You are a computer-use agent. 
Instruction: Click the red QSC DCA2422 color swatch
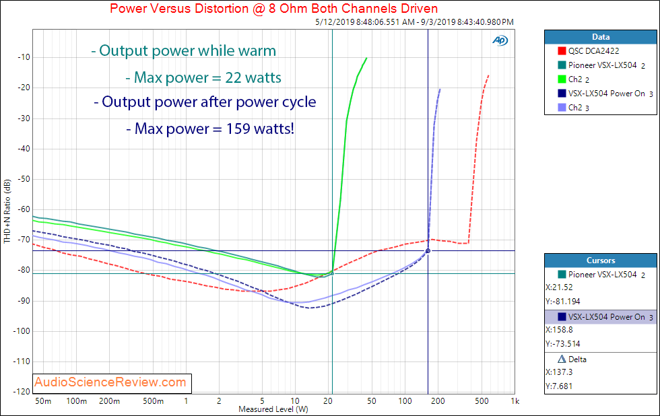(x=562, y=51)
